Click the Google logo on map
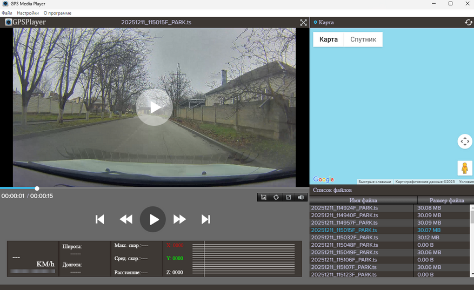 323,179
